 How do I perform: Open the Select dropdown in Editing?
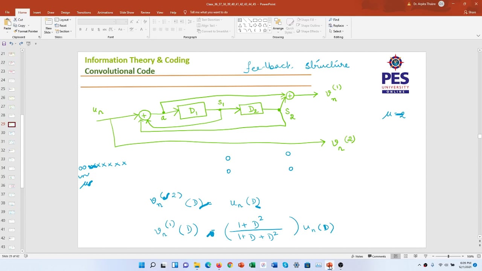point(336,31)
